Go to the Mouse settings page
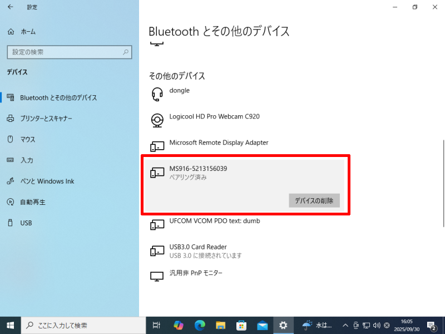The height and width of the screenshot is (334, 445). coord(28,139)
